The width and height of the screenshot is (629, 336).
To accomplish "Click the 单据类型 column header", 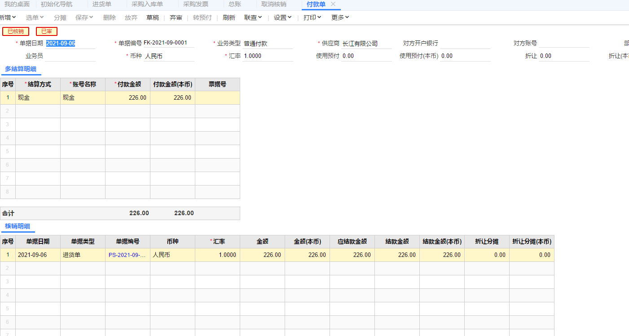I will 83,242.
